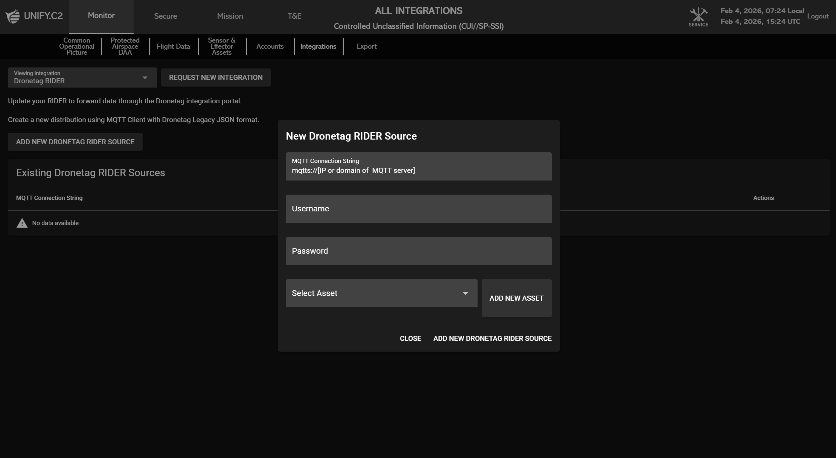This screenshot has height=458, width=836.
Task: Switch to the Secure tab
Action: pyautogui.click(x=165, y=16)
